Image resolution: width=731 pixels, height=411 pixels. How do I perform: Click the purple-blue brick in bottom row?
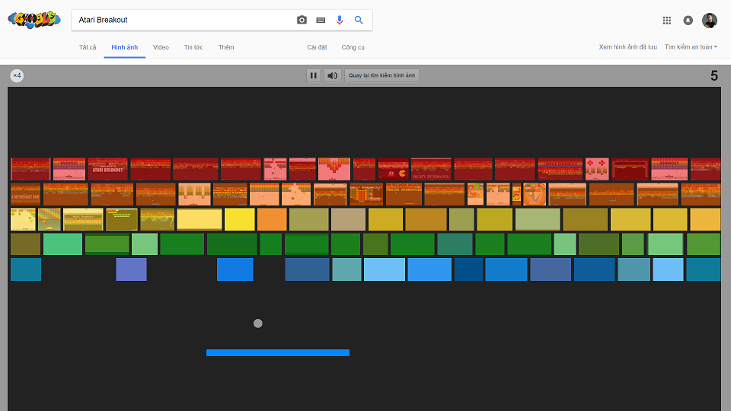tap(132, 269)
